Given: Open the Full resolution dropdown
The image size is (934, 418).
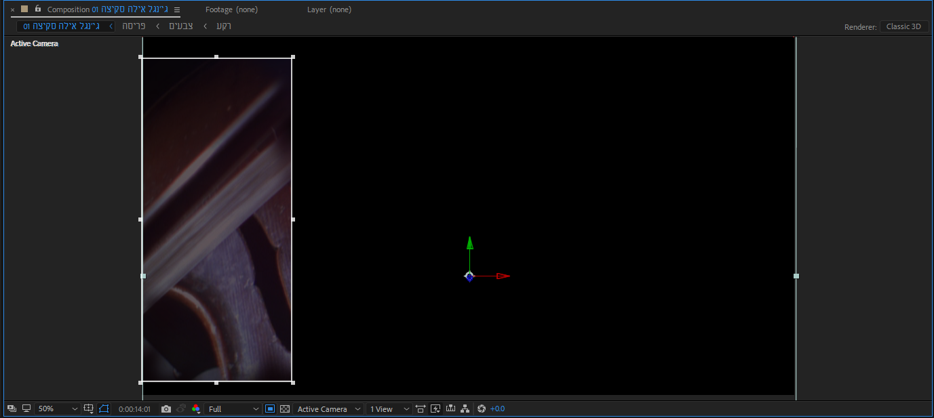Looking at the screenshot, I should pyautogui.click(x=233, y=409).
